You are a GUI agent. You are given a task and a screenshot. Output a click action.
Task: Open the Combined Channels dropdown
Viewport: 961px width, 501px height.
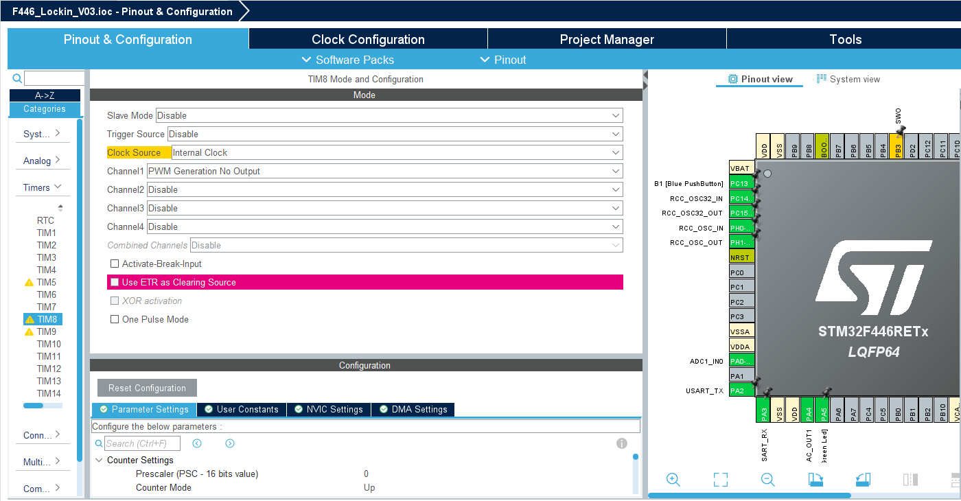406,245
